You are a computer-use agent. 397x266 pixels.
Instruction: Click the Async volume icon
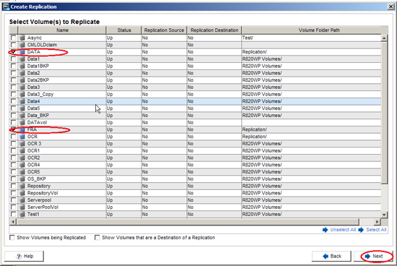pos(22,38)
